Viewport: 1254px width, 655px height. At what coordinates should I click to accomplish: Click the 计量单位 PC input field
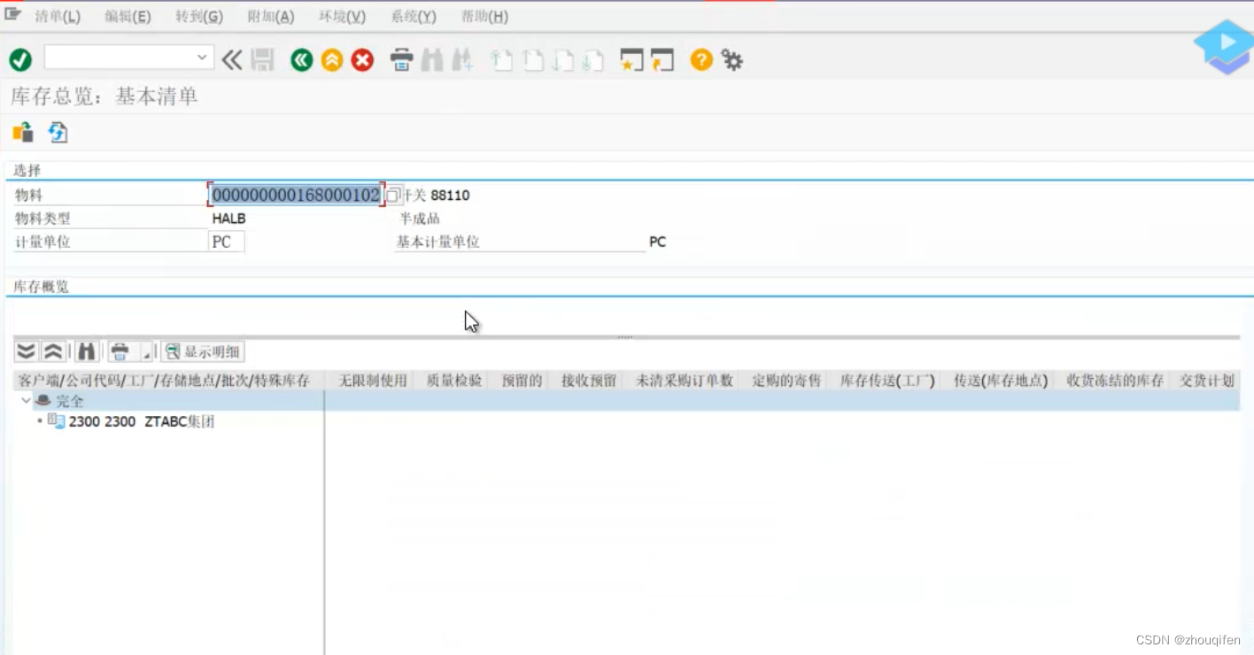[x=226, y=242]
